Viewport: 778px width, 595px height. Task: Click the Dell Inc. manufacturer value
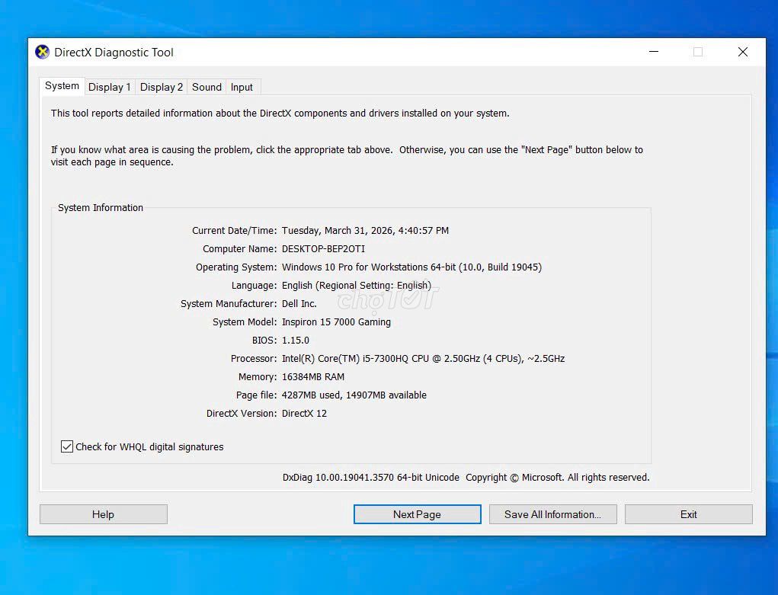pos(299,304)
